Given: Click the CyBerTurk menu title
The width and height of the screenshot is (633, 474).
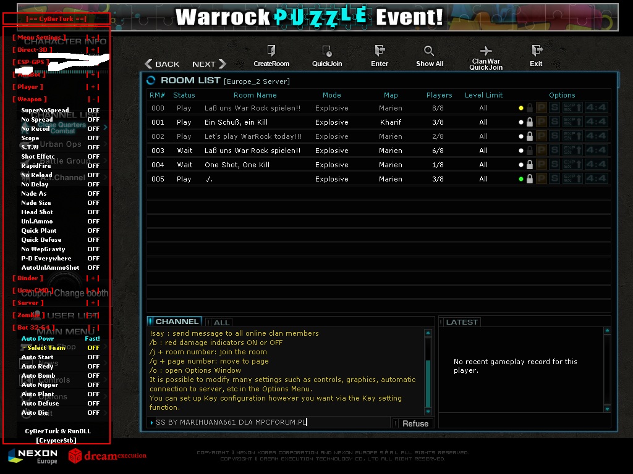Looking at the screenshot, I should tap(56, 19).
